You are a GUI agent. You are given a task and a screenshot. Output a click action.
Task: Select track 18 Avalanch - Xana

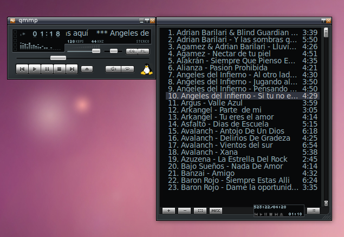coord(243,152)
